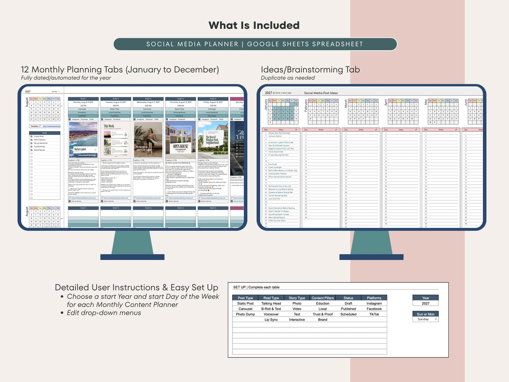The image size is (509, 382).
Task: Click the Best of Windsor Park image
Action: pos(213,140)
